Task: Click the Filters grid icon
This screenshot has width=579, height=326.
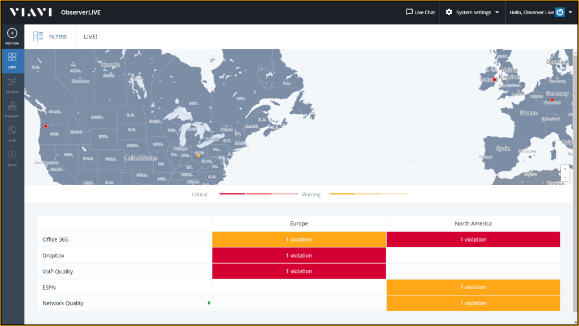Action: point(38,36)
